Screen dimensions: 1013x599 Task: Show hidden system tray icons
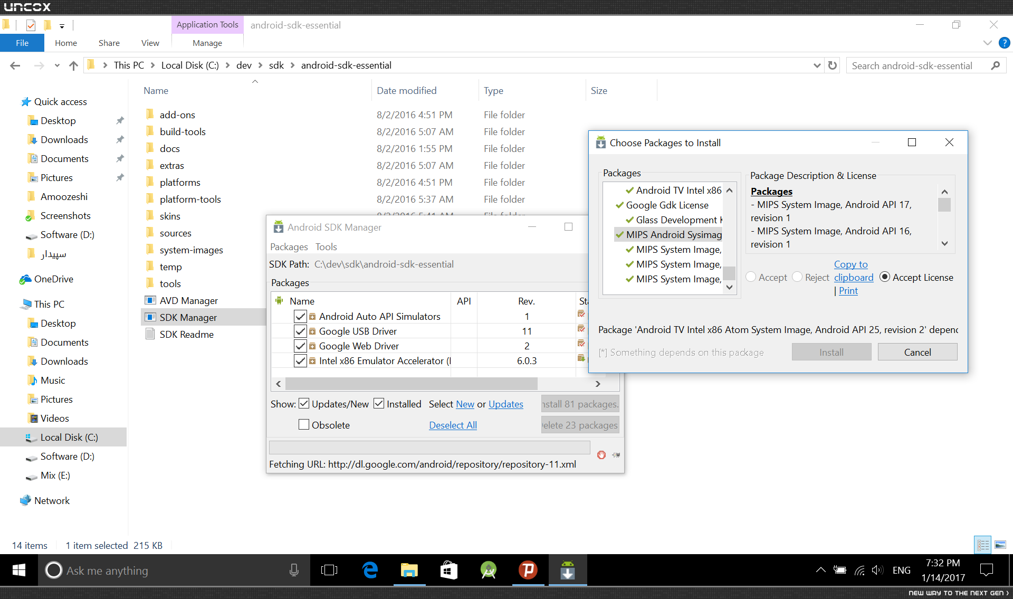[x=820, y=570]
